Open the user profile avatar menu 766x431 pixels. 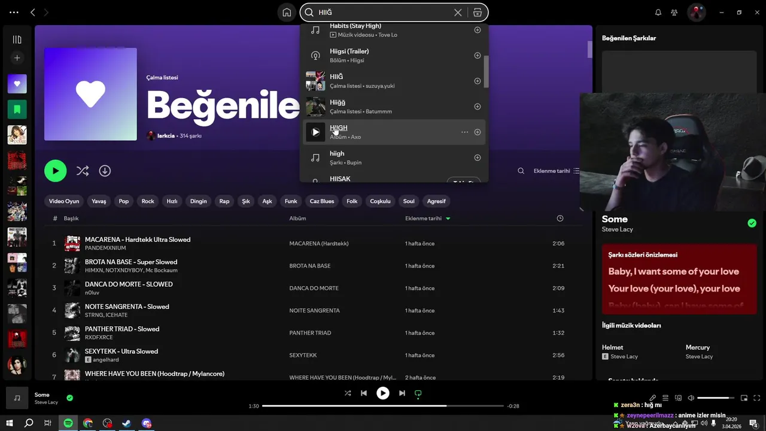pos(696,12)
